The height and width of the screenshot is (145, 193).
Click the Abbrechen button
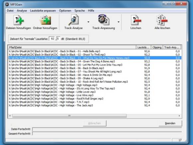95,123
